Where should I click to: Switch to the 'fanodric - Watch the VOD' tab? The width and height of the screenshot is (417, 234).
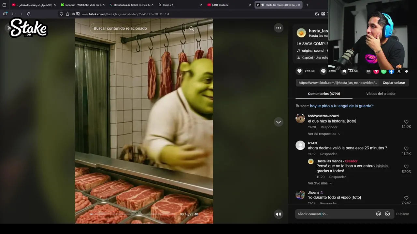click(83, 5)
